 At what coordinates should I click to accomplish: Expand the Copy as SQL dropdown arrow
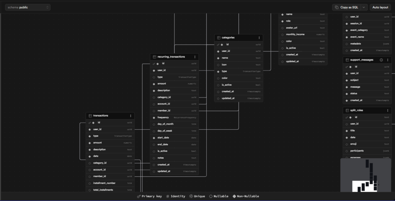pyautogui.click(x=364, y=7)
